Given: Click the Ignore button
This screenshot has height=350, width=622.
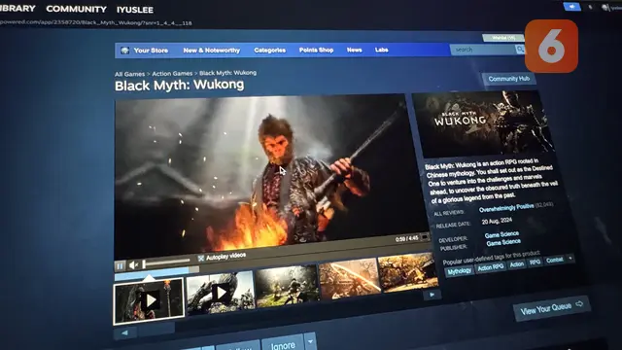Looking at the screenshot, I should [x=283, y=345].
